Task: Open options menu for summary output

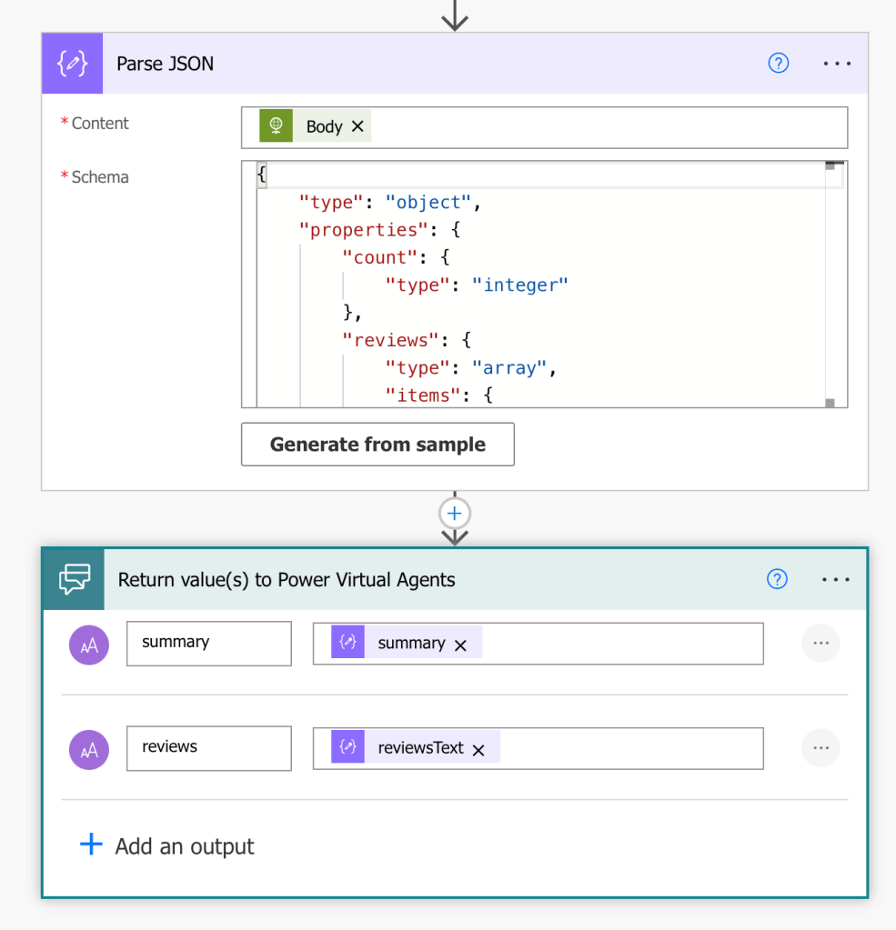Action: (820, 643)
